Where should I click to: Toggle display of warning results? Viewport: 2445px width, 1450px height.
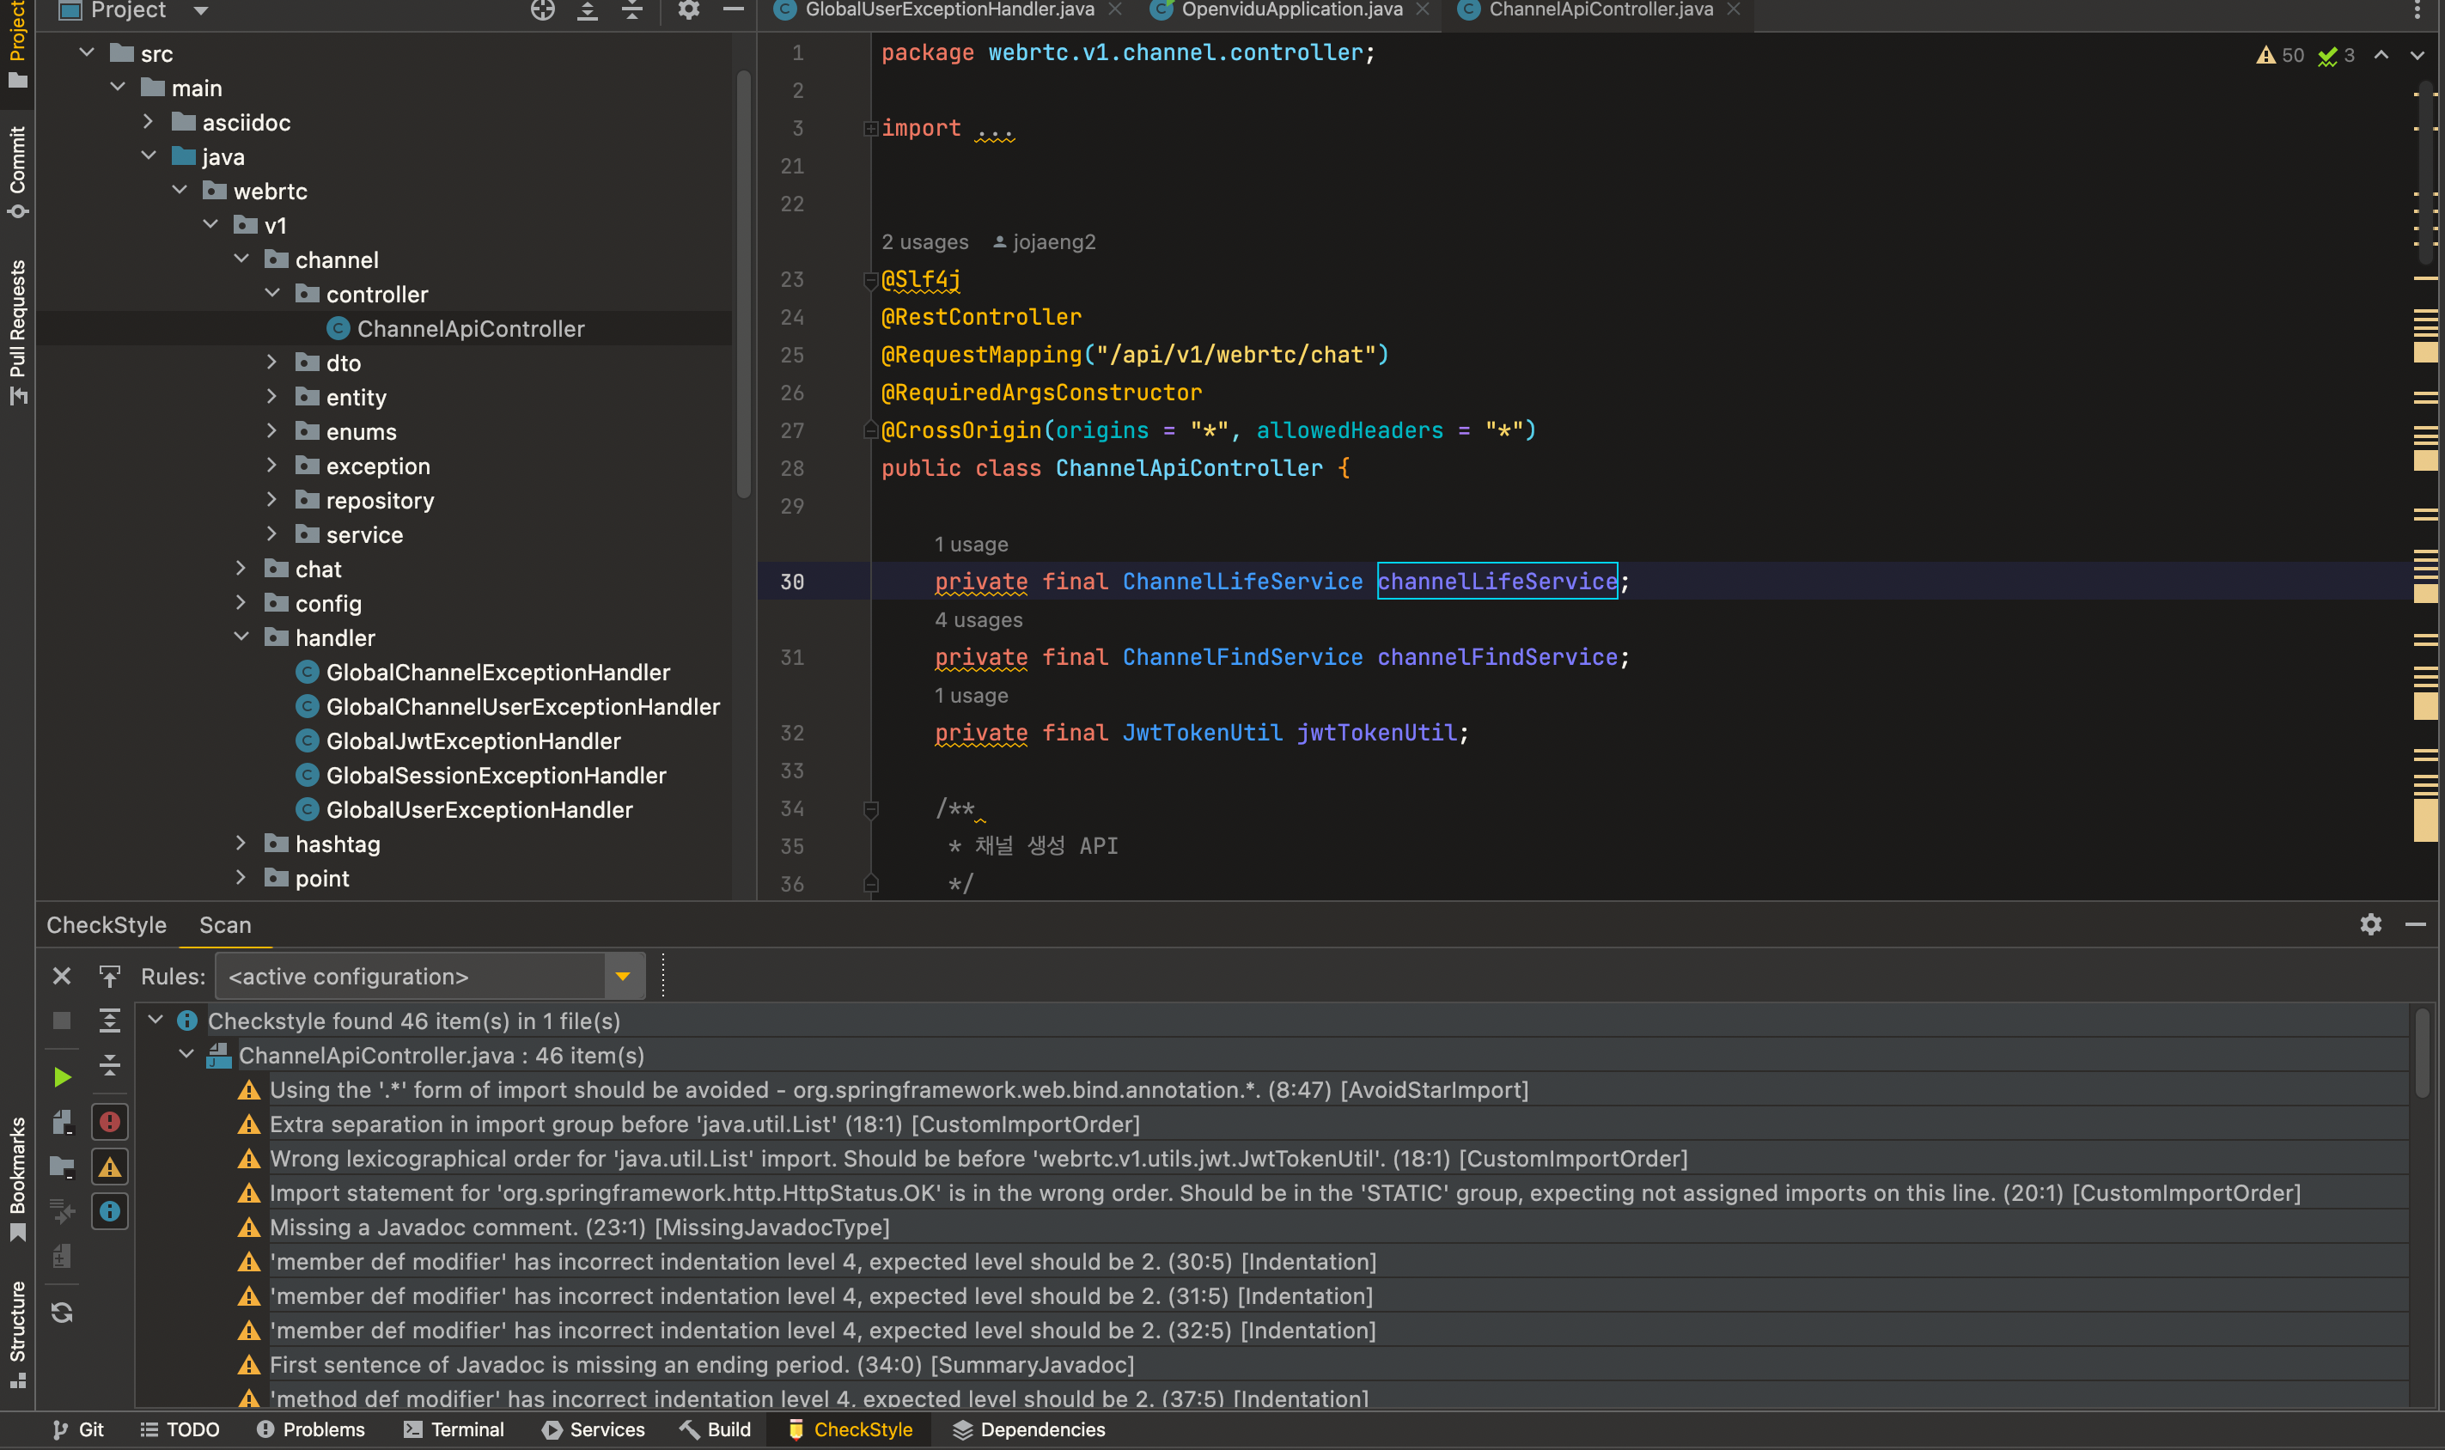[109, 1167]
